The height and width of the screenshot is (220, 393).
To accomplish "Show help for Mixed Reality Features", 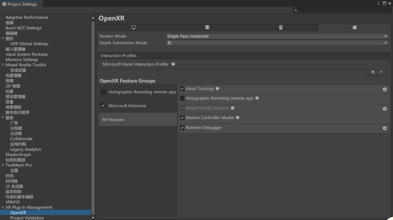I will click(233, 108).
